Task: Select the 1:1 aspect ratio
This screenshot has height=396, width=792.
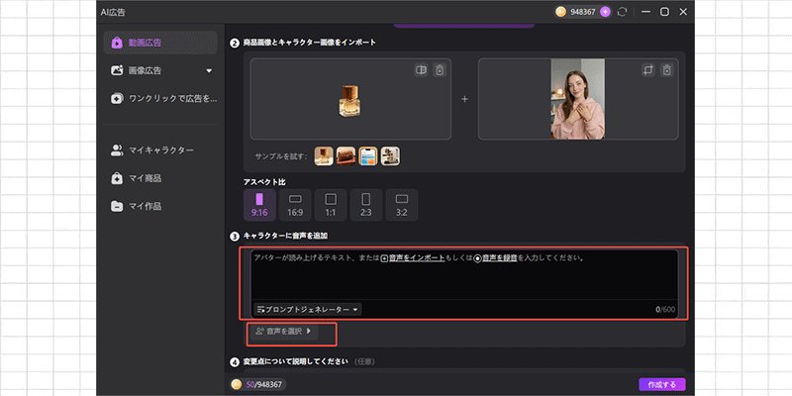Action: [x=331, y=205]
